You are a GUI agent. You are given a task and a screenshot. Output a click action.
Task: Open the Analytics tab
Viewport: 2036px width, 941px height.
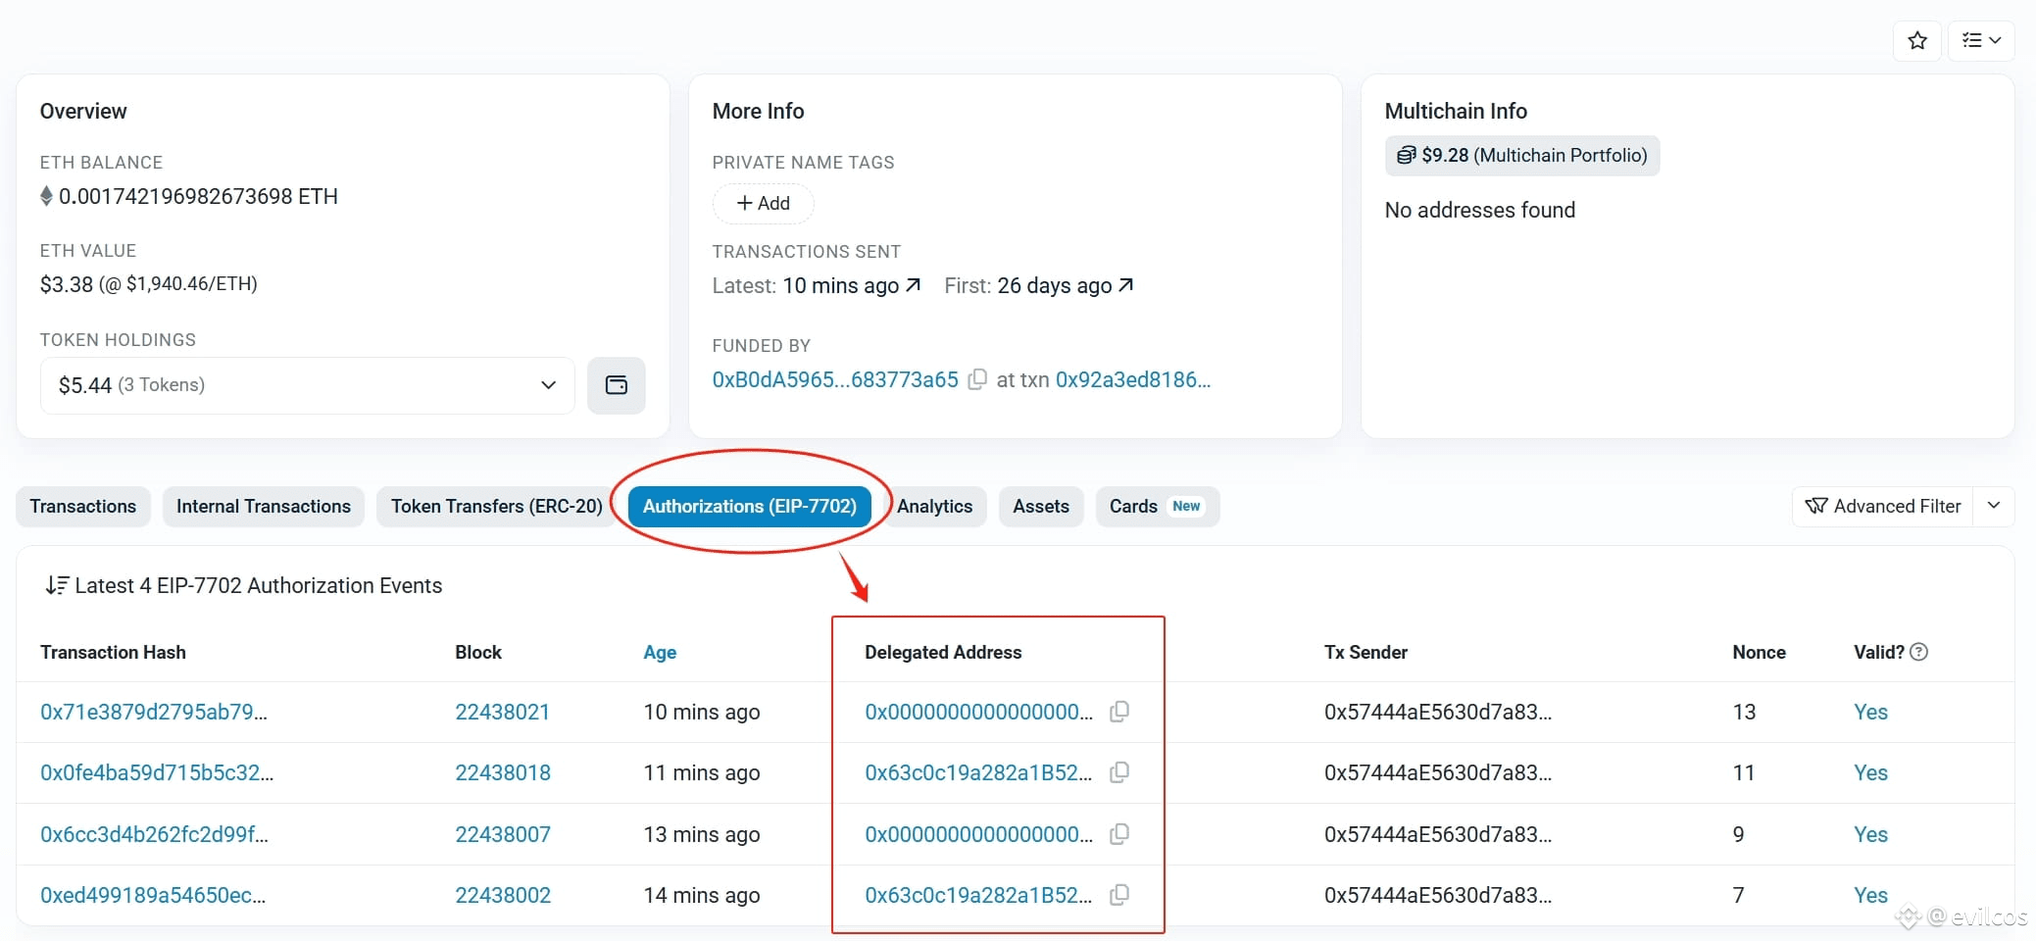(x=935, y=507)
